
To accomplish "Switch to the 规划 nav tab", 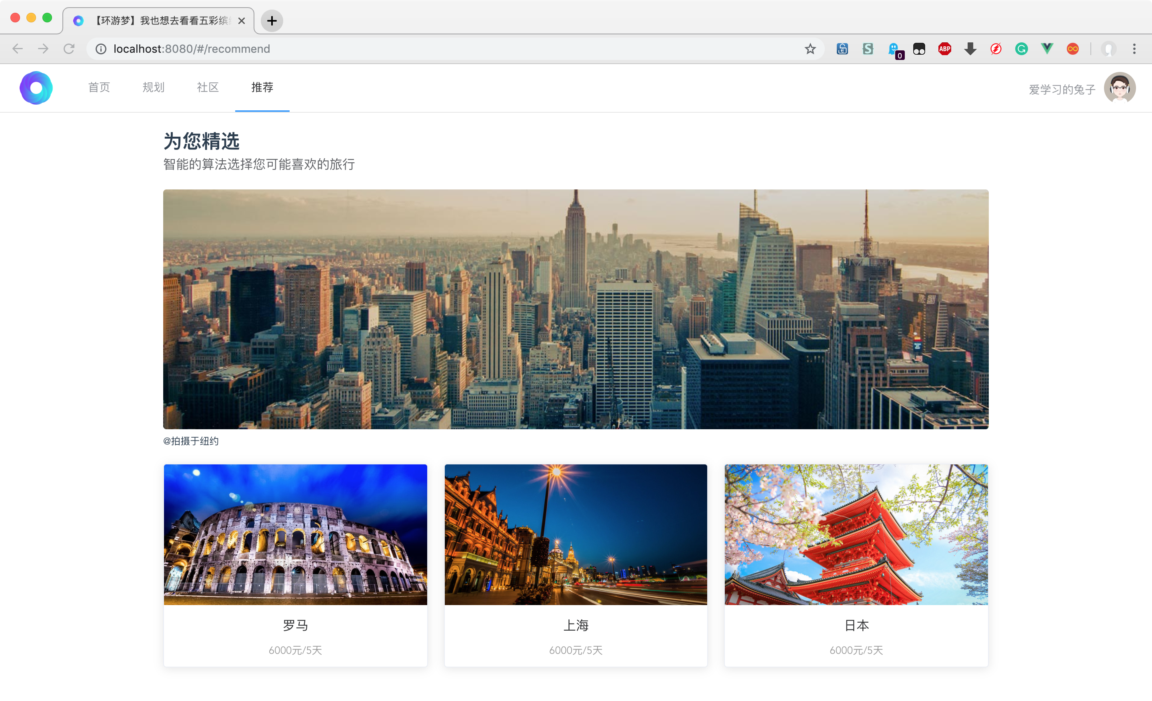I will coord(153,88).
